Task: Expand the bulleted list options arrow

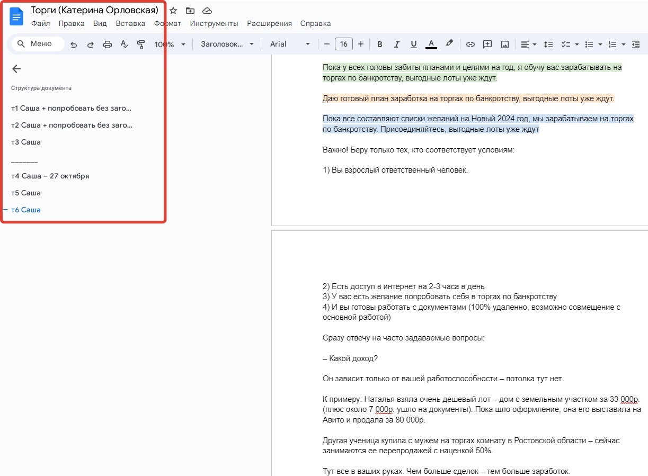Action: point(600,44)
